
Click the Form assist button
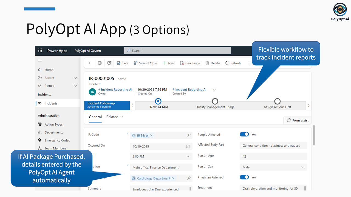(x=298, y=120)
